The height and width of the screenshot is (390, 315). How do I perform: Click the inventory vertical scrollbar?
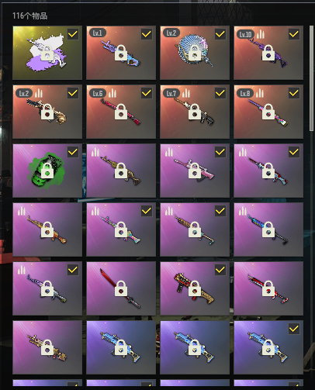pos(311,78)
